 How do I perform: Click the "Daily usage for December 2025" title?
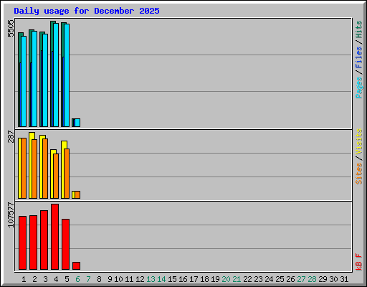click(x=87, y=11)
